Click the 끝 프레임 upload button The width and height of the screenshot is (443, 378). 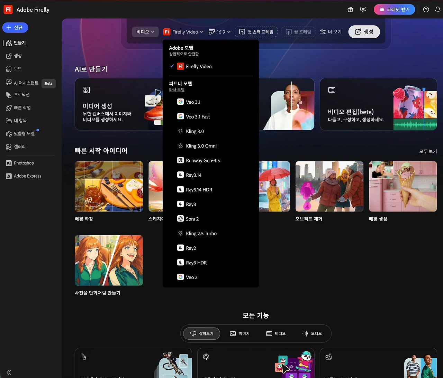298,32
